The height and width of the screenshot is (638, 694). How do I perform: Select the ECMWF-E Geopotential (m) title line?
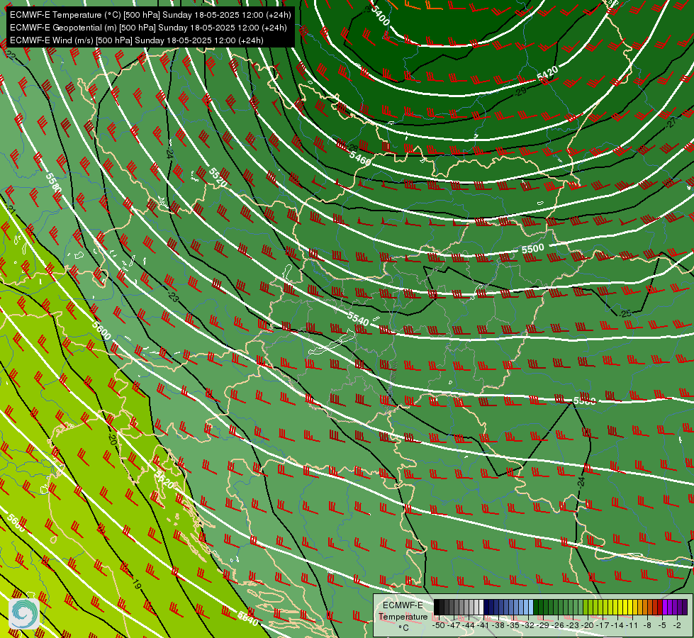(x=148, y=28)
